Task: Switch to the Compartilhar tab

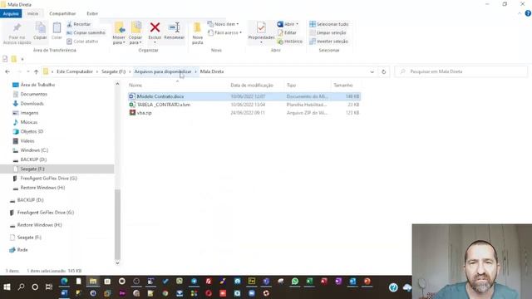Action: coord(62,13)
